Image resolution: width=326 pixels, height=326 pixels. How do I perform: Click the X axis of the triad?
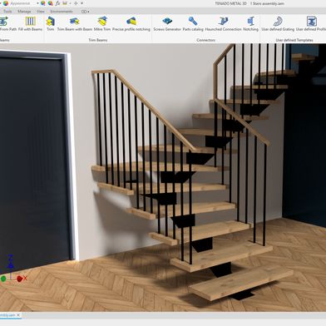[22, 279]
